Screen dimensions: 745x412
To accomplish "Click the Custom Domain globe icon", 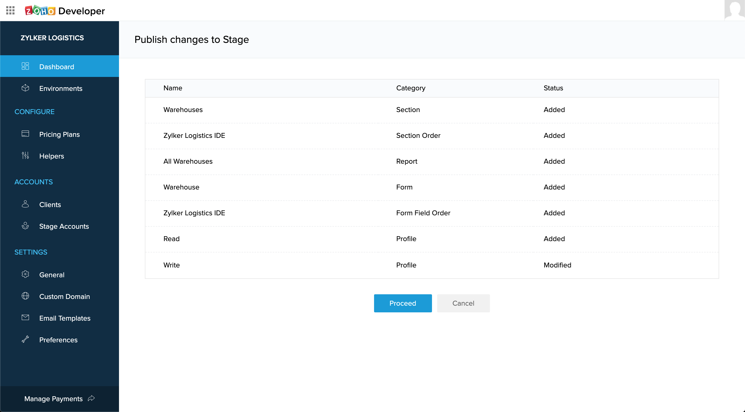I will pyautogui.click(x=25, y=296).
